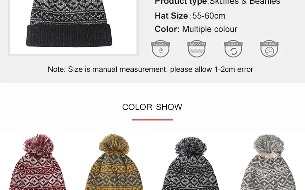Image resolution: width=305 pixels, height=190 pixels.
Task: Click the red beanie's pom-pom
Action: click(x=39, y=144)
